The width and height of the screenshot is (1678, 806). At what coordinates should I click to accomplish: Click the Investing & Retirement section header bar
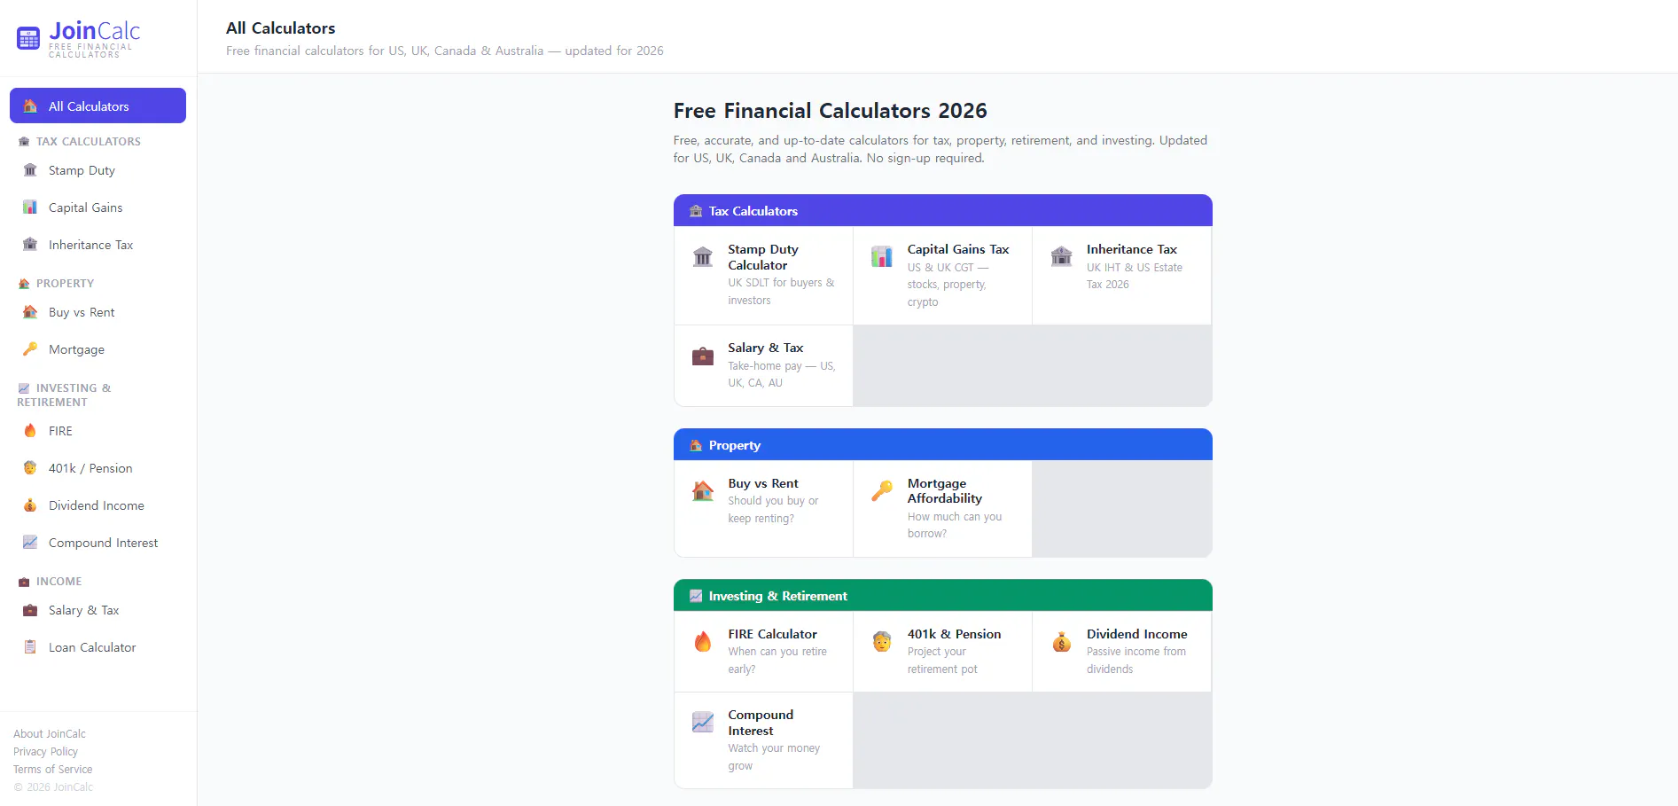click(x=943, y=596)
